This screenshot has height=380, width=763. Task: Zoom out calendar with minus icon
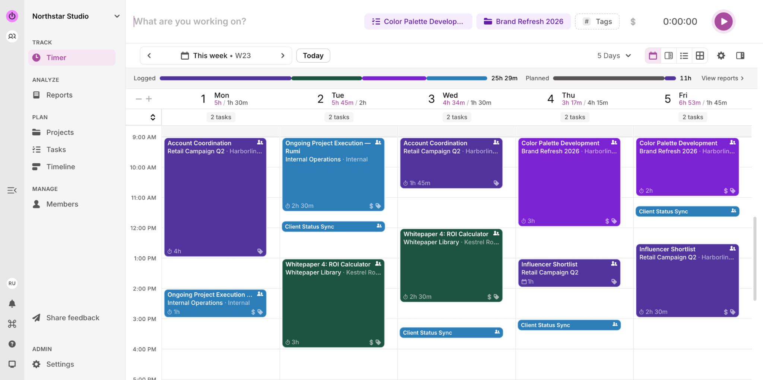pos(139,99)
